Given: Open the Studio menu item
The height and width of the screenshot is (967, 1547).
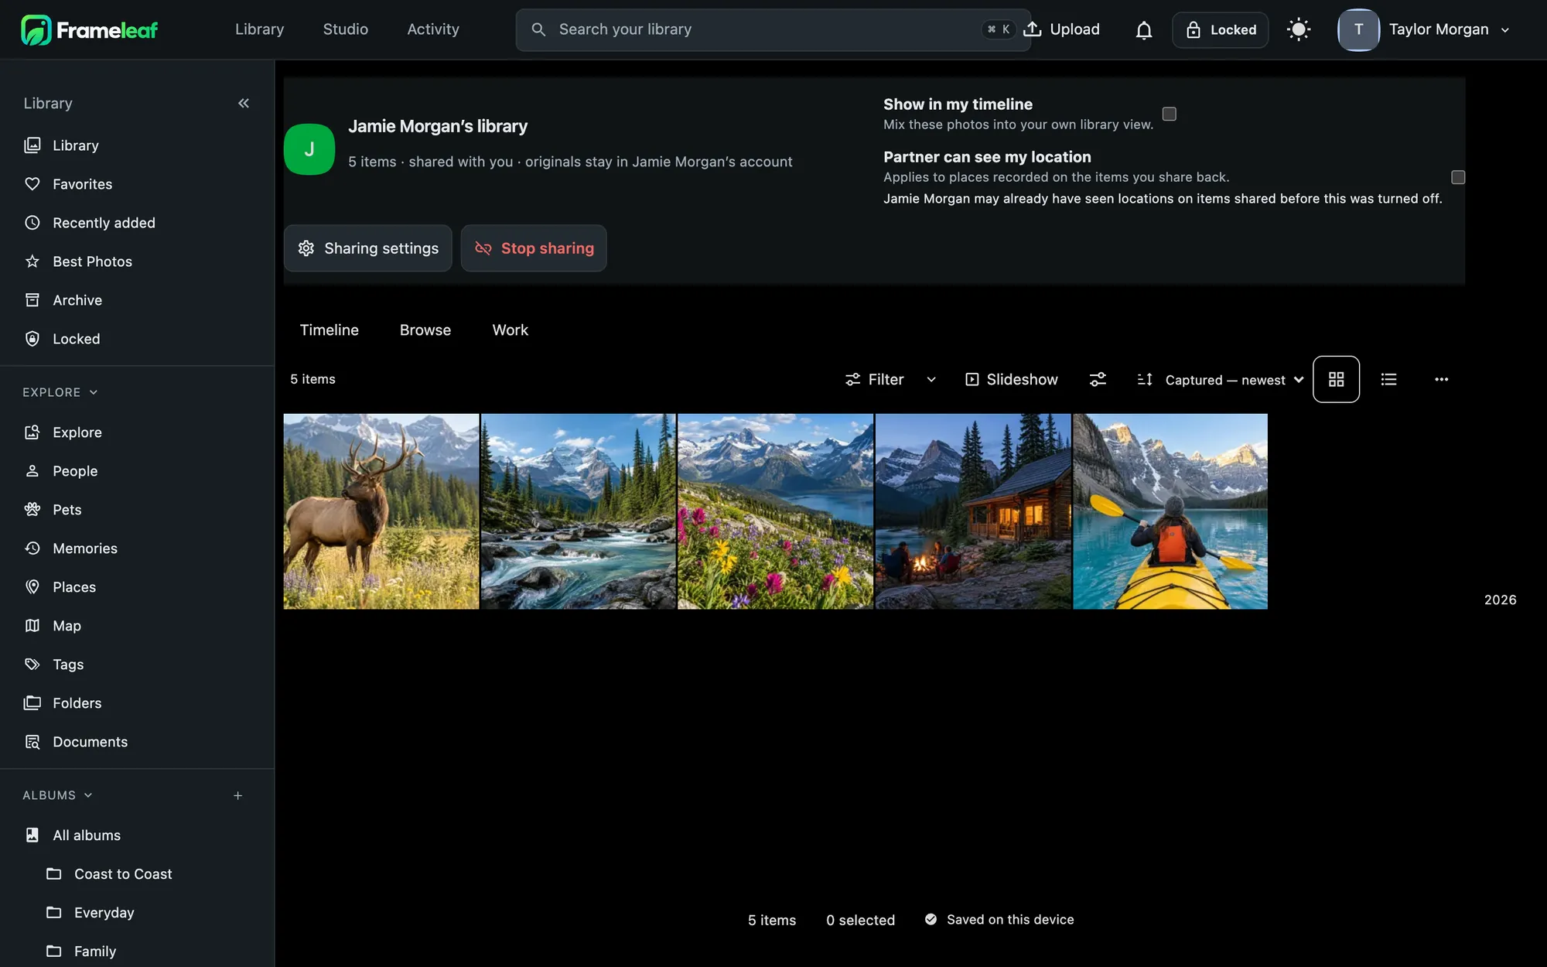Looking at the screenshot, I should (346, 29).
